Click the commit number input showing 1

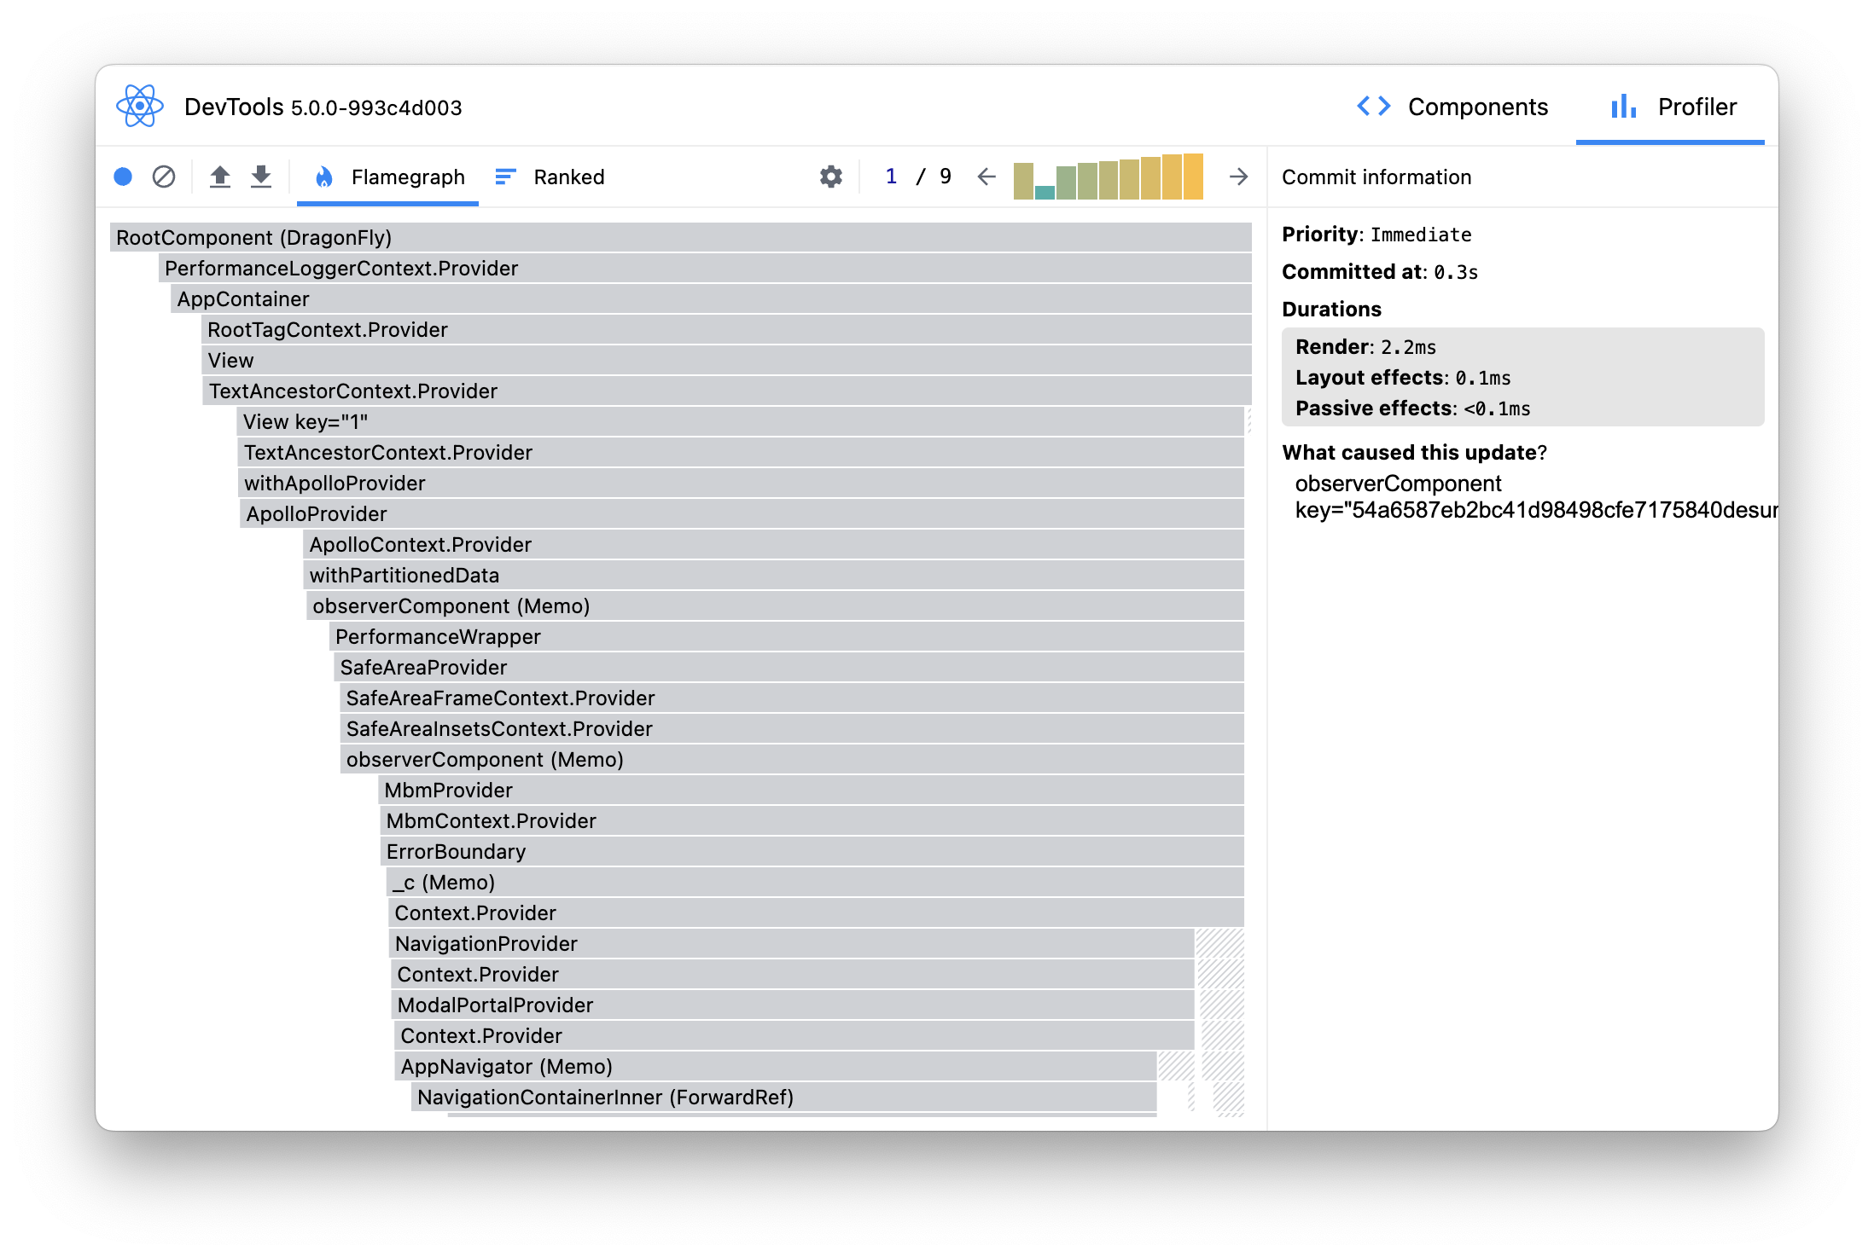(x=890, y=177)
